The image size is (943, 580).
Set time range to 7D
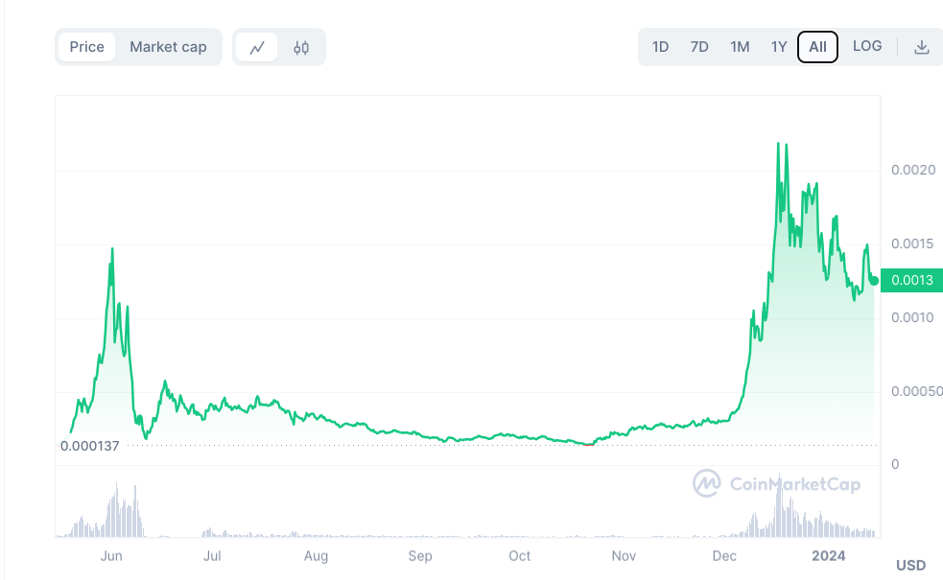click(x=699, y=47)
